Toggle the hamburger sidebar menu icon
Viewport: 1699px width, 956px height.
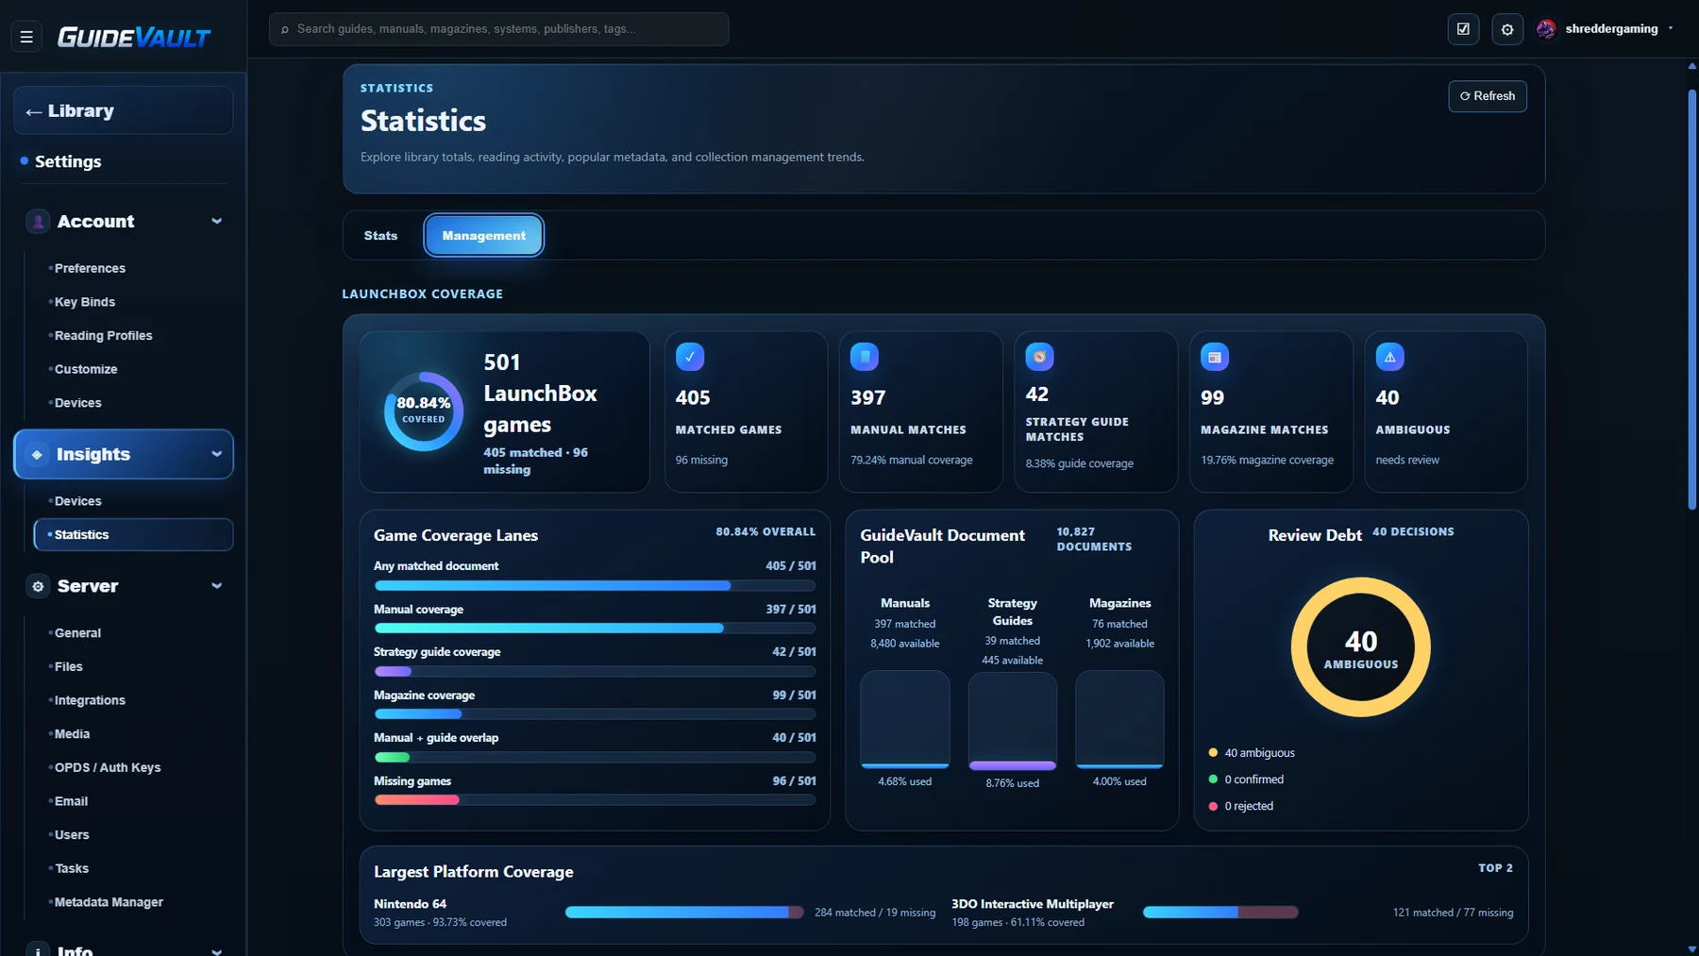26,37
